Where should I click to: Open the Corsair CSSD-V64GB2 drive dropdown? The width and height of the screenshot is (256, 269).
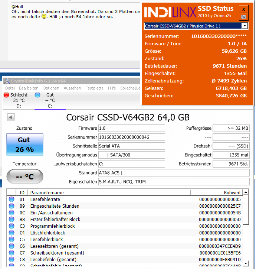[x=244, y=26]
